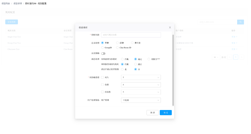Viewport: 251px width, 134px height.
Task: Select 替换为*** for rejected messages
Action: coord(149,59)
